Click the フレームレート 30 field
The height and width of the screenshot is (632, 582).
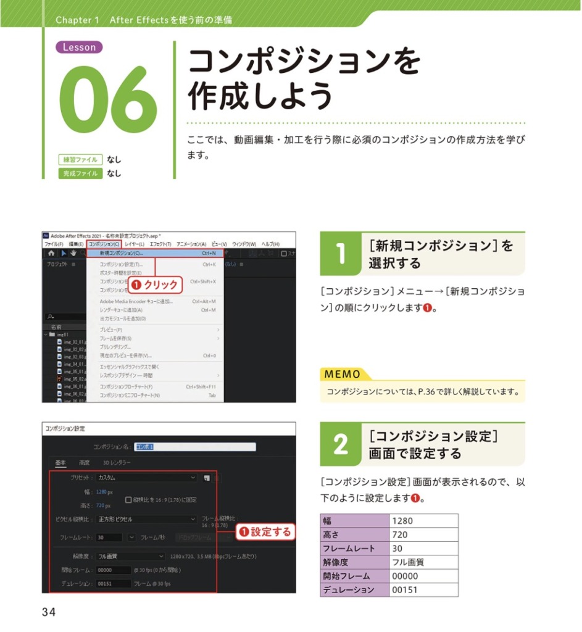(109, 538)
